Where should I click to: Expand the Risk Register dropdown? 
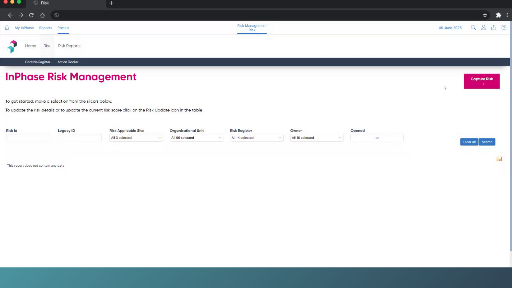pyautogui.click(x=257, y=138)
